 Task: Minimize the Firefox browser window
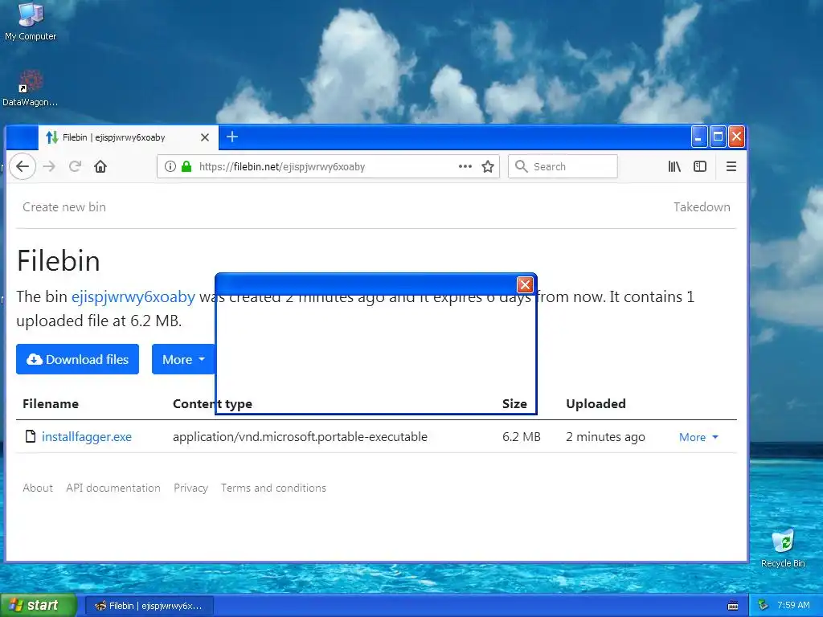click(698, 137)
